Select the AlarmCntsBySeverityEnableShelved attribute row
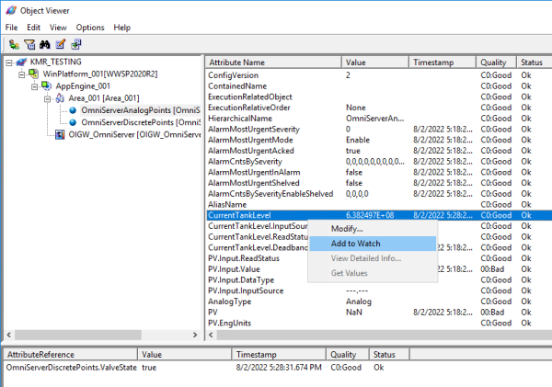This screenshot has width=552, height=387. click(x=379, y=193)
